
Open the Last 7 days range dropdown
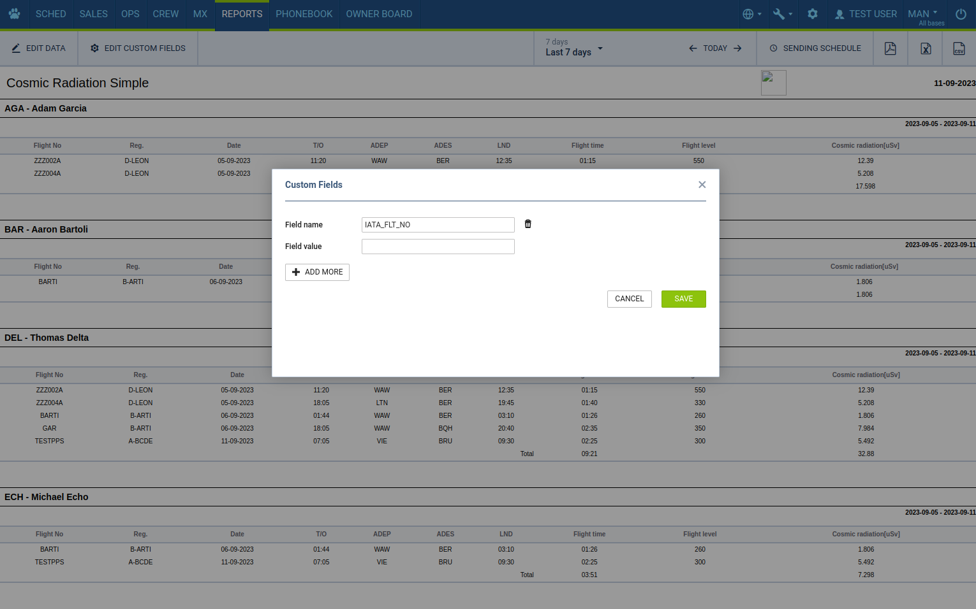(x=573, y=48)
